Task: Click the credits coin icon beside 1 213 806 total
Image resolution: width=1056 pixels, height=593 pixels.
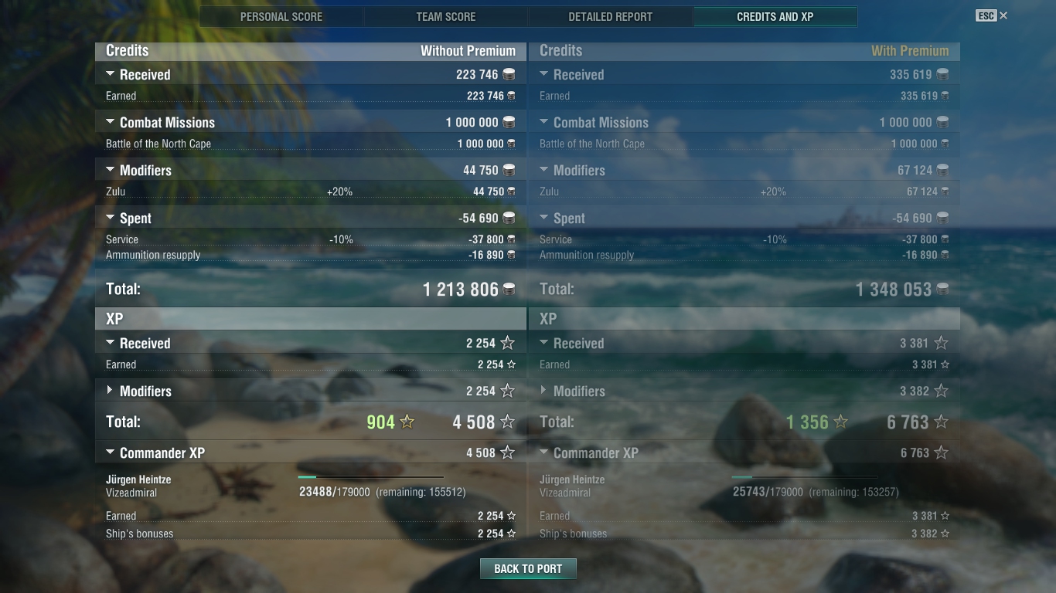Action: tap(509, 290)
